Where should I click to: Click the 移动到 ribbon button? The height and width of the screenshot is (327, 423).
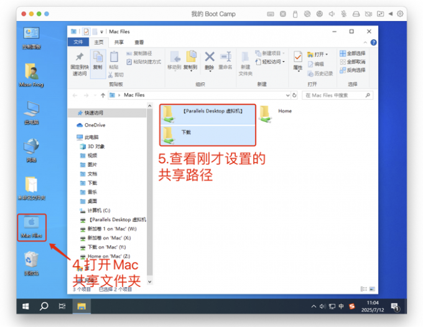click(x=174, y=60)
